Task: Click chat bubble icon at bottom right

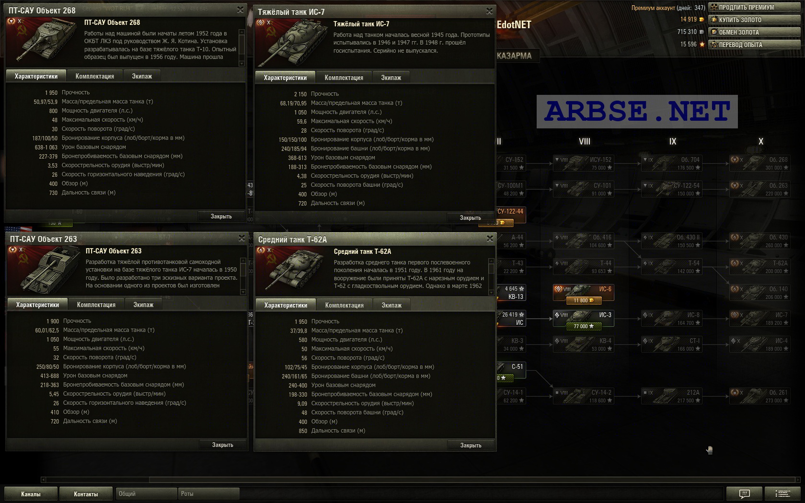Action: [744, 493]
